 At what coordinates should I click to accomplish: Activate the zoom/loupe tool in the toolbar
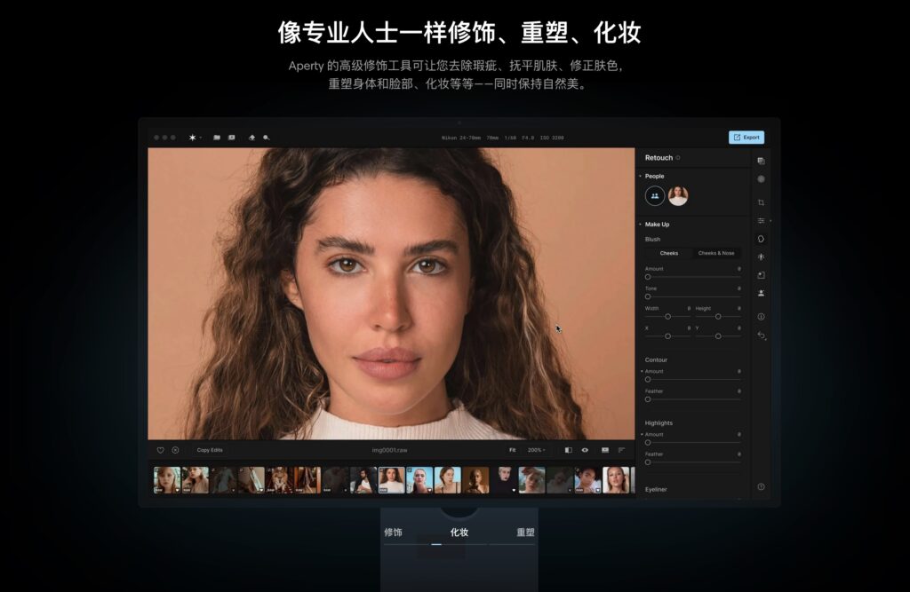click(268, 137)
